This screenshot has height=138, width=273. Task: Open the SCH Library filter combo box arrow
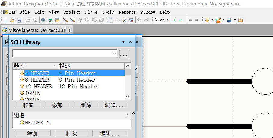click(x=114, y=53)
